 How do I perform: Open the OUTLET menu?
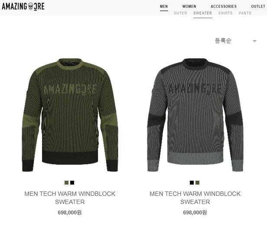[x=258, y=6]
